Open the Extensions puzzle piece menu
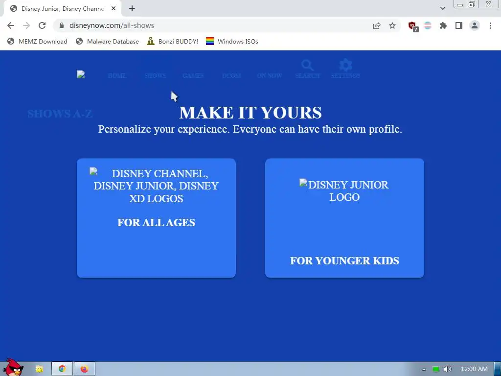Viewport: 501px width, 376px height. click(x=443, y=25)
